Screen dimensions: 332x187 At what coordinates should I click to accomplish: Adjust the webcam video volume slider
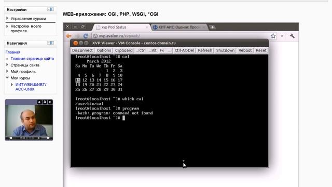[x=46, y=138]
